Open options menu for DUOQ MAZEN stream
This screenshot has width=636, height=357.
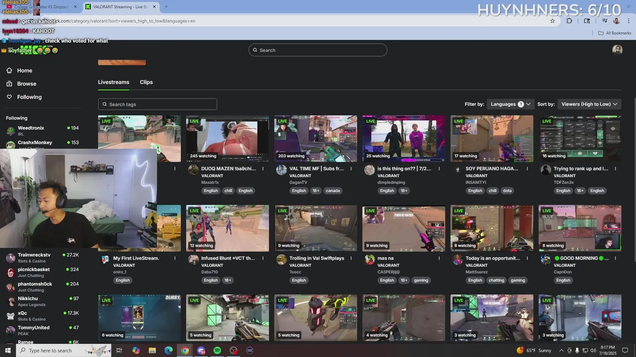click(x=263, y=169)
